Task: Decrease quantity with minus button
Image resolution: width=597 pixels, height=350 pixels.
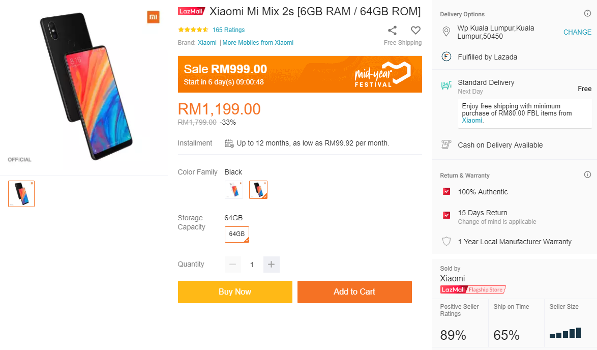Action: coord(232,265)
